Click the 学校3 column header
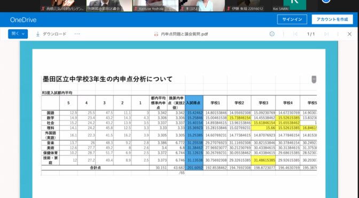 (263, 103)
